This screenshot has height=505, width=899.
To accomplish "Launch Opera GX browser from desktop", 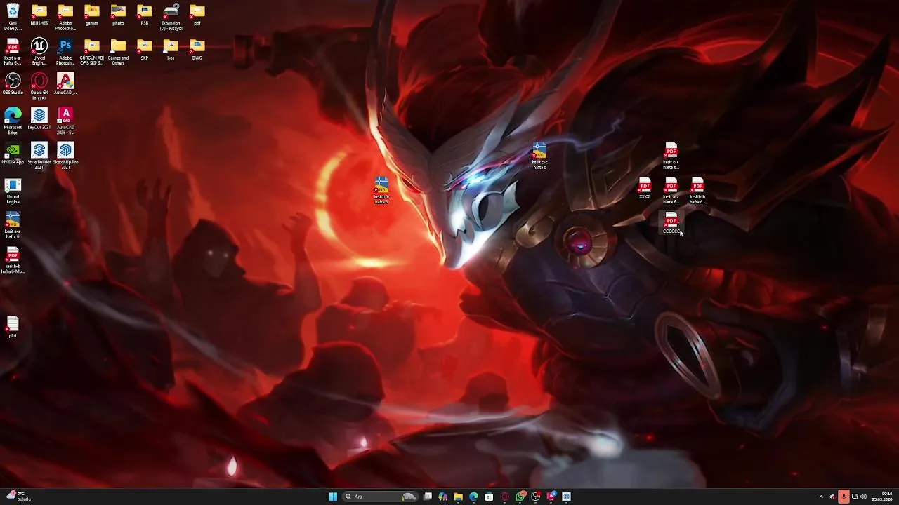I will [39, 86].
